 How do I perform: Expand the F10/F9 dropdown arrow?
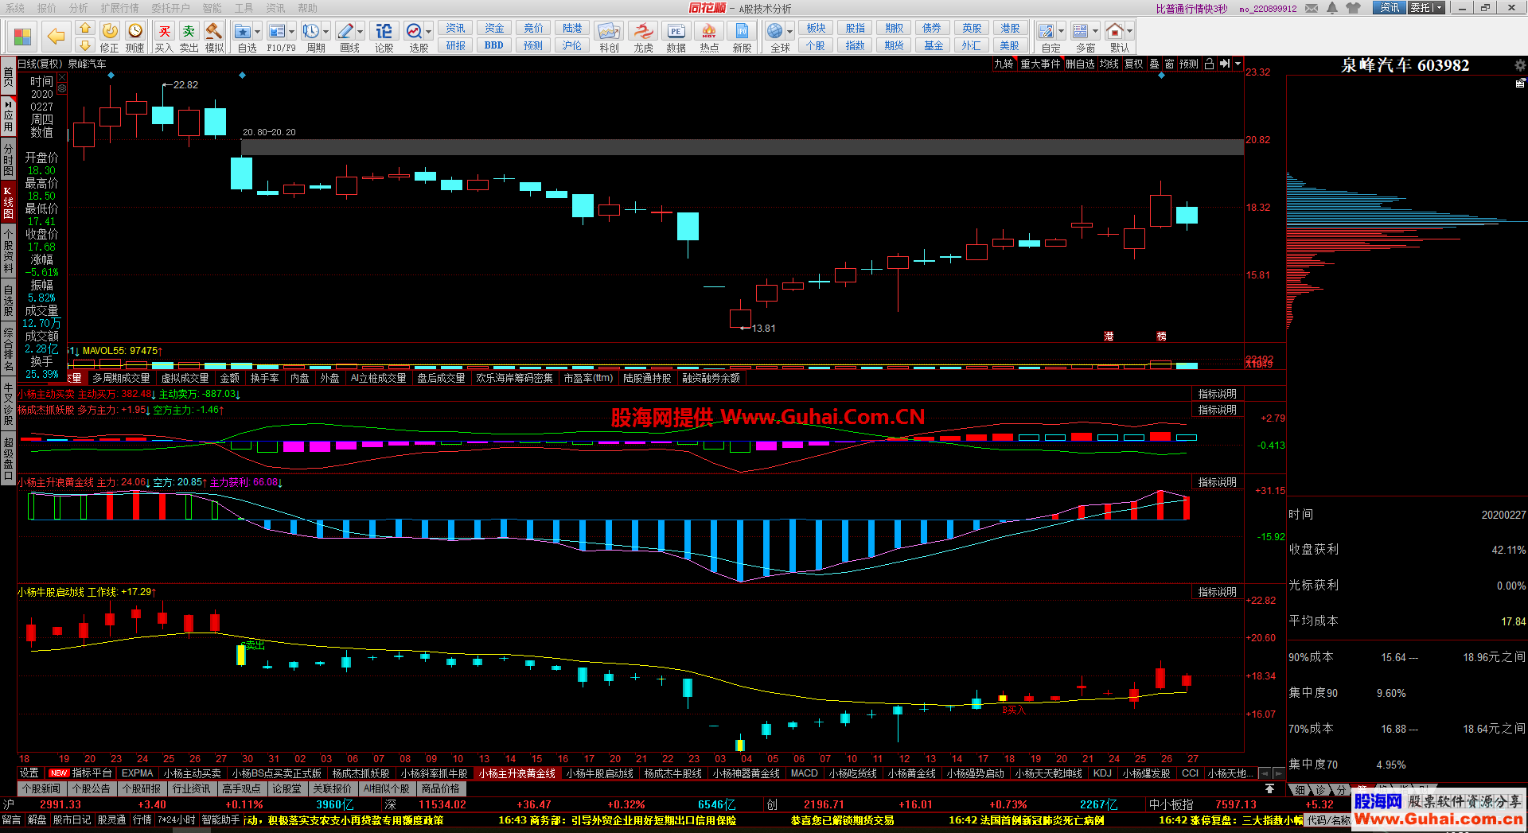[292, 32]
